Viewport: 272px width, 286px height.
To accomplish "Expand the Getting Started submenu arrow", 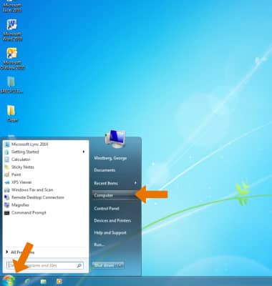I will coord(84,152).
